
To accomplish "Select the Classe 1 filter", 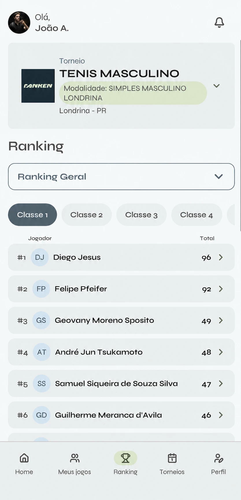I will [x=33, y=215].
